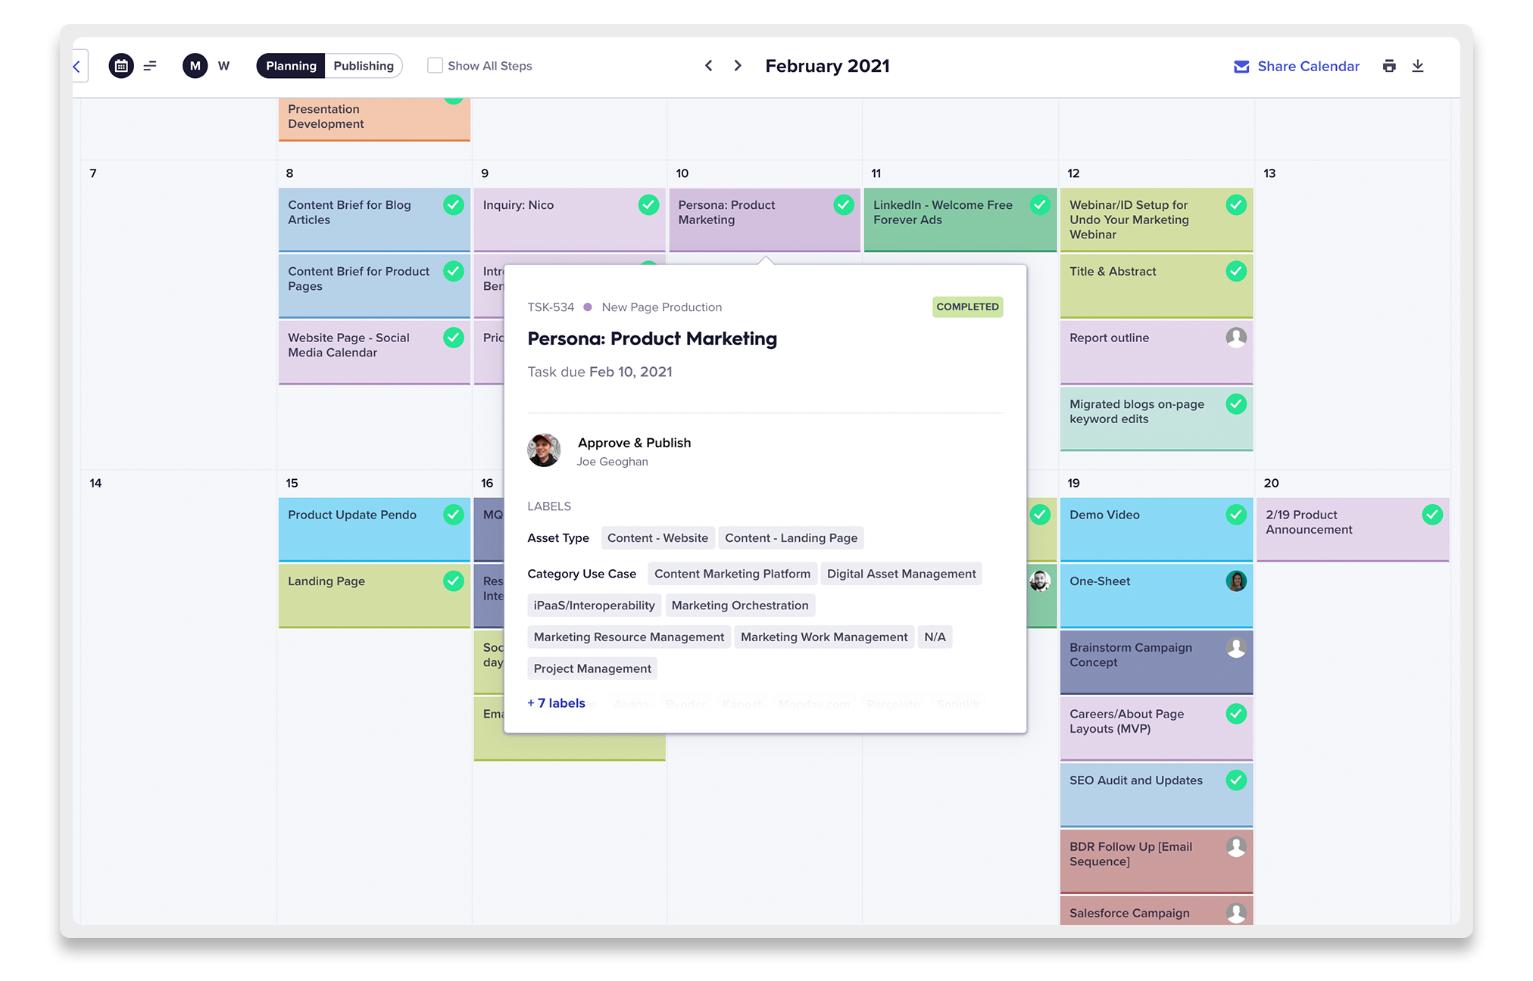Click the back navigation arrow icon
Image resolution: width=1533 pixels, height=981 pixels.
point(75,65)
